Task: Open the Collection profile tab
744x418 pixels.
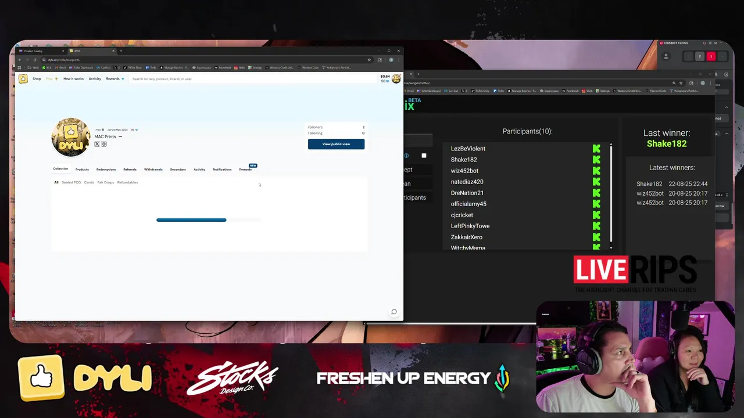Action: [60, 169]
